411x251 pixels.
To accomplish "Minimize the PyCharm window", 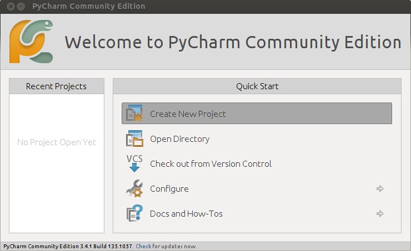I will (21, 6).
